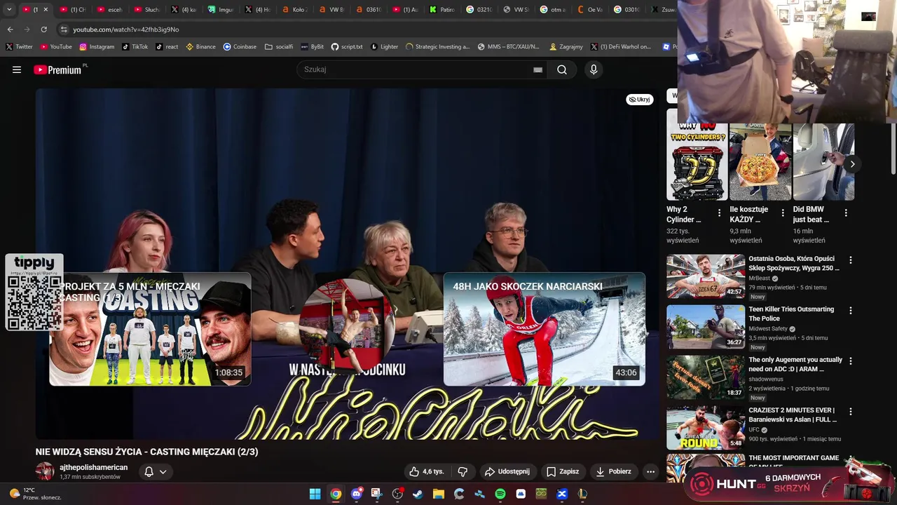The image size is (897, 505).
Task: Hide end screen with Ukryj button
Action: pyautogui.click(x=640, y=100)
